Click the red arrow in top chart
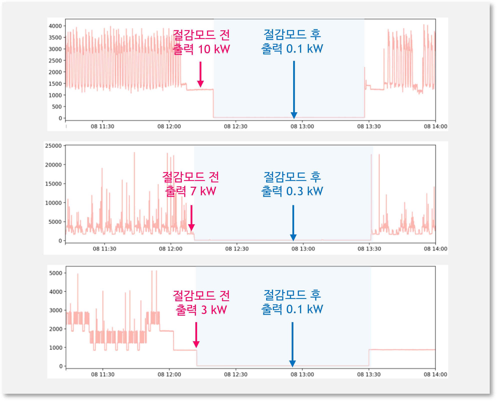 coord(200,74)
